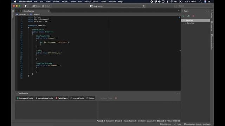Screen dimensions: 225x126
Task: Open the View menu
Action: pos(48,1)
